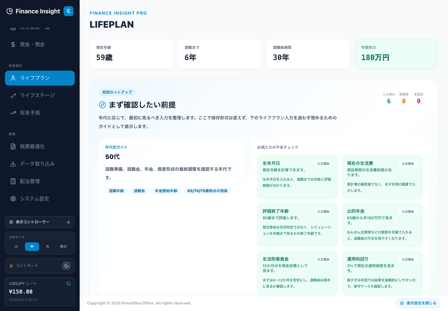Set font size to 大
Screen dimensions: 448x311
click(48, 247)
